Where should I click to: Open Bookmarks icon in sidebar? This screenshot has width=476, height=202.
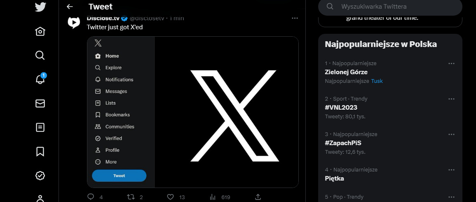[x=40, y=151]
